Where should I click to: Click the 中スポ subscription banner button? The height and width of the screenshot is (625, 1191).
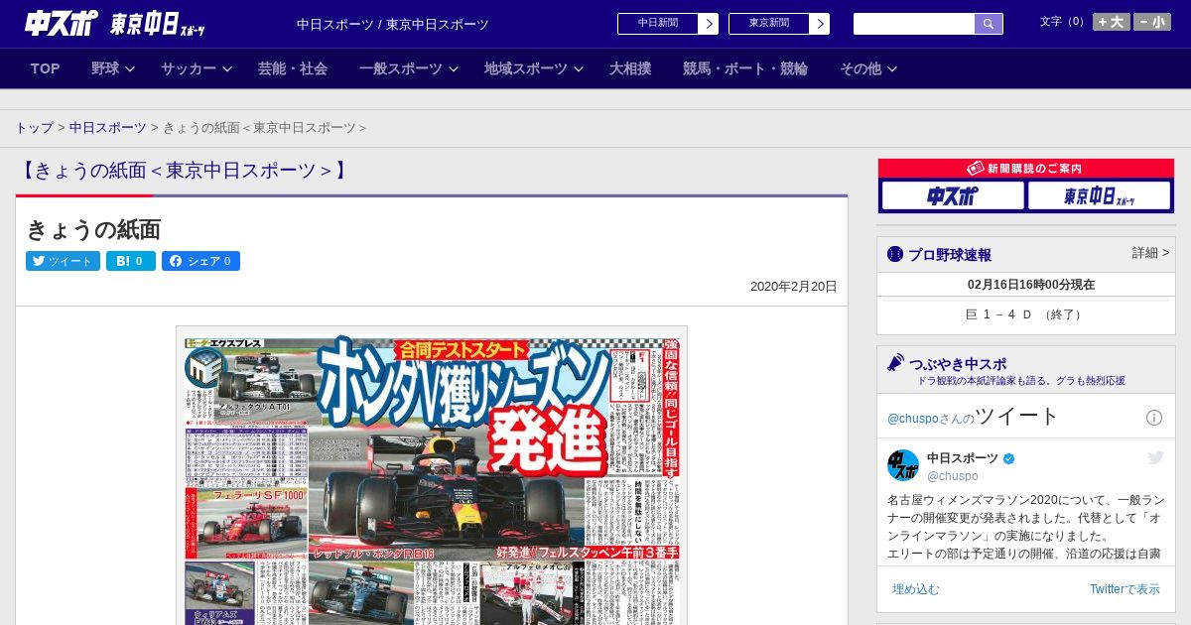tap(953, 196)
